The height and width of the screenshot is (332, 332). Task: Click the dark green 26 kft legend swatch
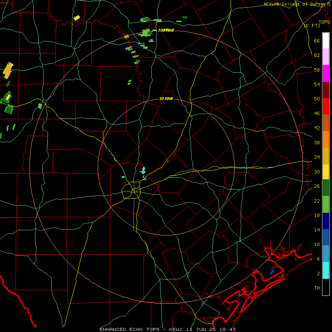[x=326, y=188]
